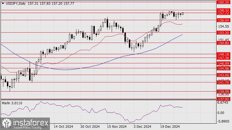Click the 151.45 axis price value
Image resolution: width=232 pixels, height=130 pixels.
point(224,40)
